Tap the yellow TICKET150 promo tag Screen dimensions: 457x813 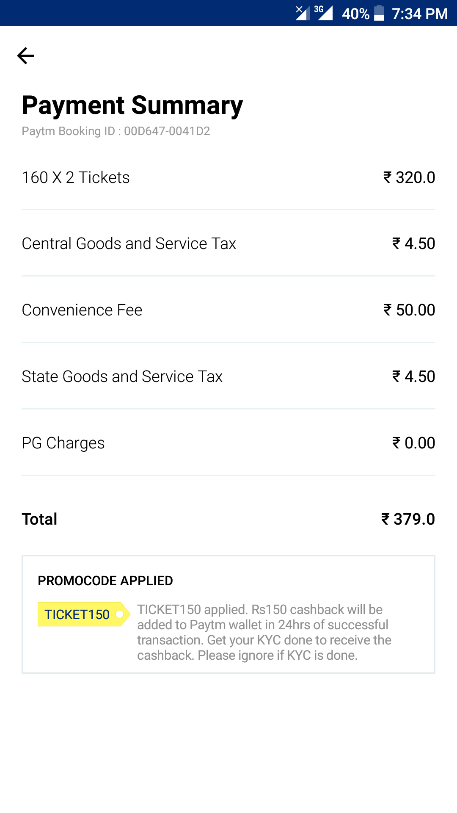pyautogui.click(x=80, y=614)
